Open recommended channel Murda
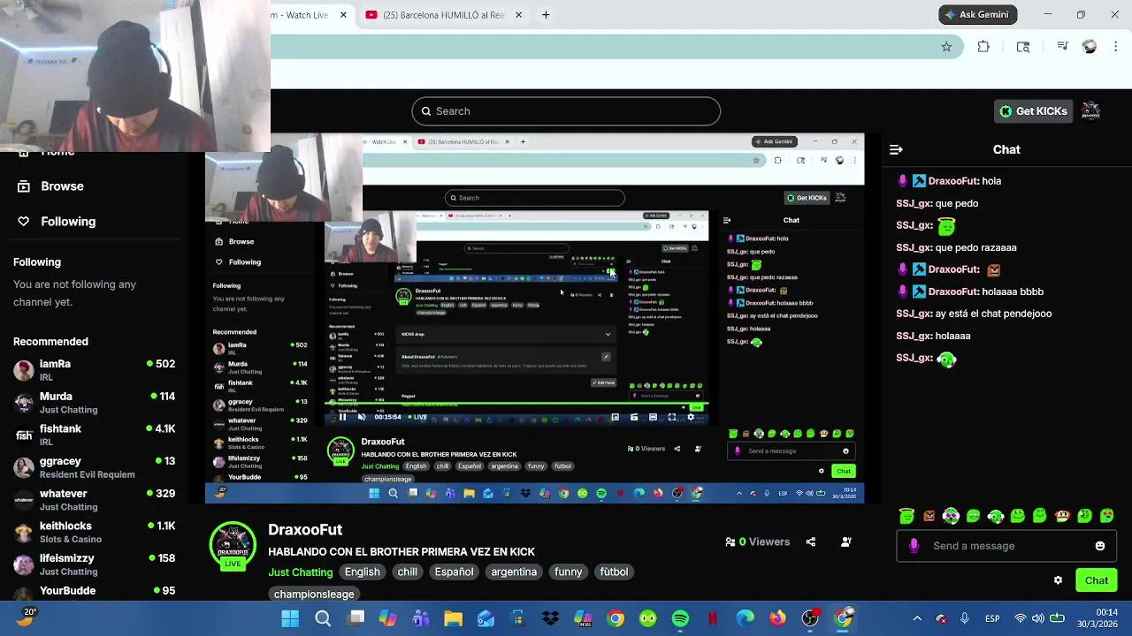The height and width of the screenshot is (636, 1132). 94,403
